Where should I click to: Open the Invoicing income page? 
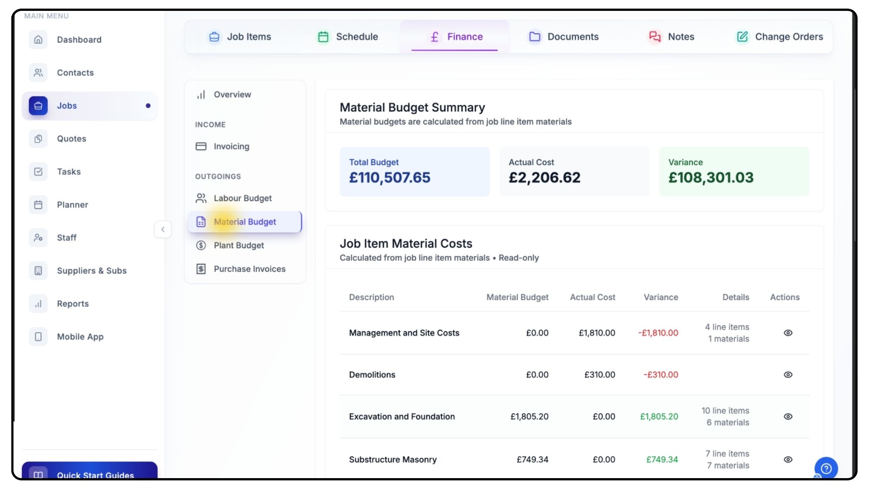[x=231, y=146]
